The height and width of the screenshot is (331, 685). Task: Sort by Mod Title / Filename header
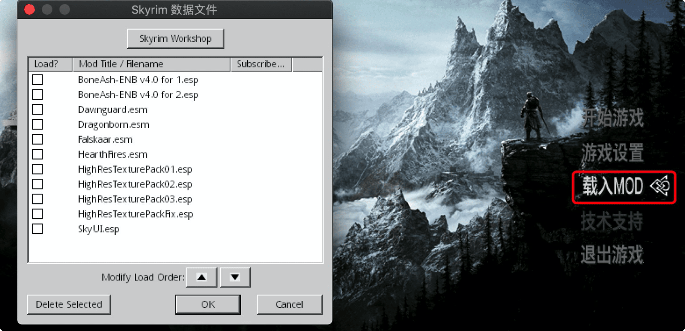coord(152,64)
